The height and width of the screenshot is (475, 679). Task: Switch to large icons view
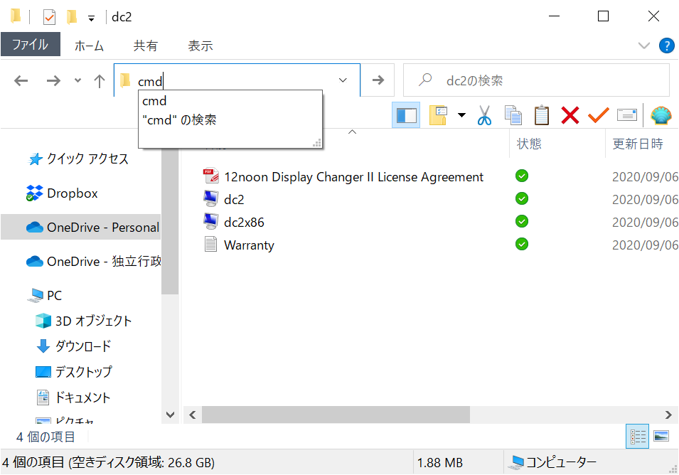(661, 437)
